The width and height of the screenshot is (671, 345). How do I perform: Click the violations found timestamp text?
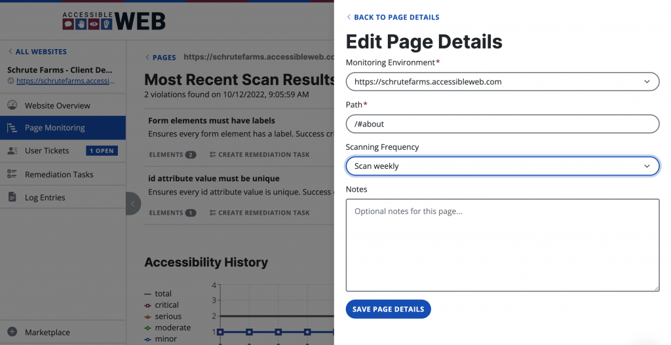coord(226,94)
